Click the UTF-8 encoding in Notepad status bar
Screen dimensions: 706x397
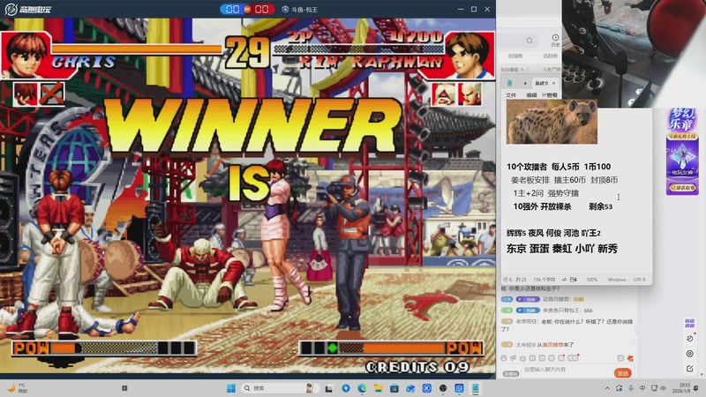(x=639, y=280)
